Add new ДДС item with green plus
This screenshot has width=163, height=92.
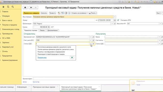(x=72, y=57)
